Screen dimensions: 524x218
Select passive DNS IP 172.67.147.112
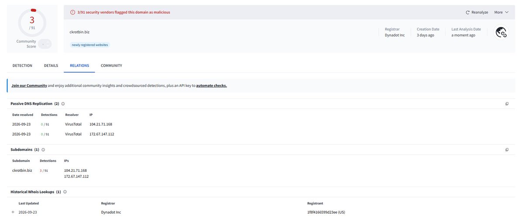(102, 134)
